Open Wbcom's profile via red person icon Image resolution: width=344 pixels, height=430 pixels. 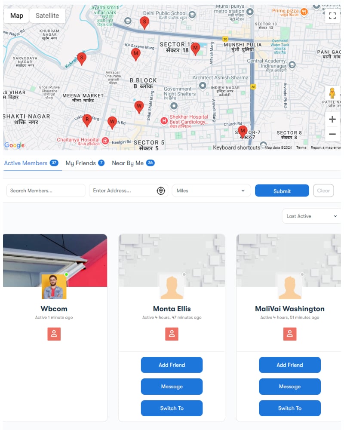(x=54, y=334)
